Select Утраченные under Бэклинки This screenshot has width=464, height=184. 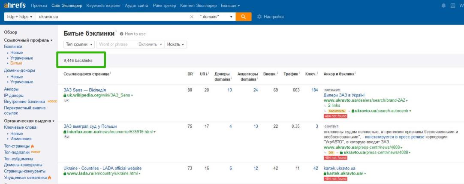[x=21, y=58]
